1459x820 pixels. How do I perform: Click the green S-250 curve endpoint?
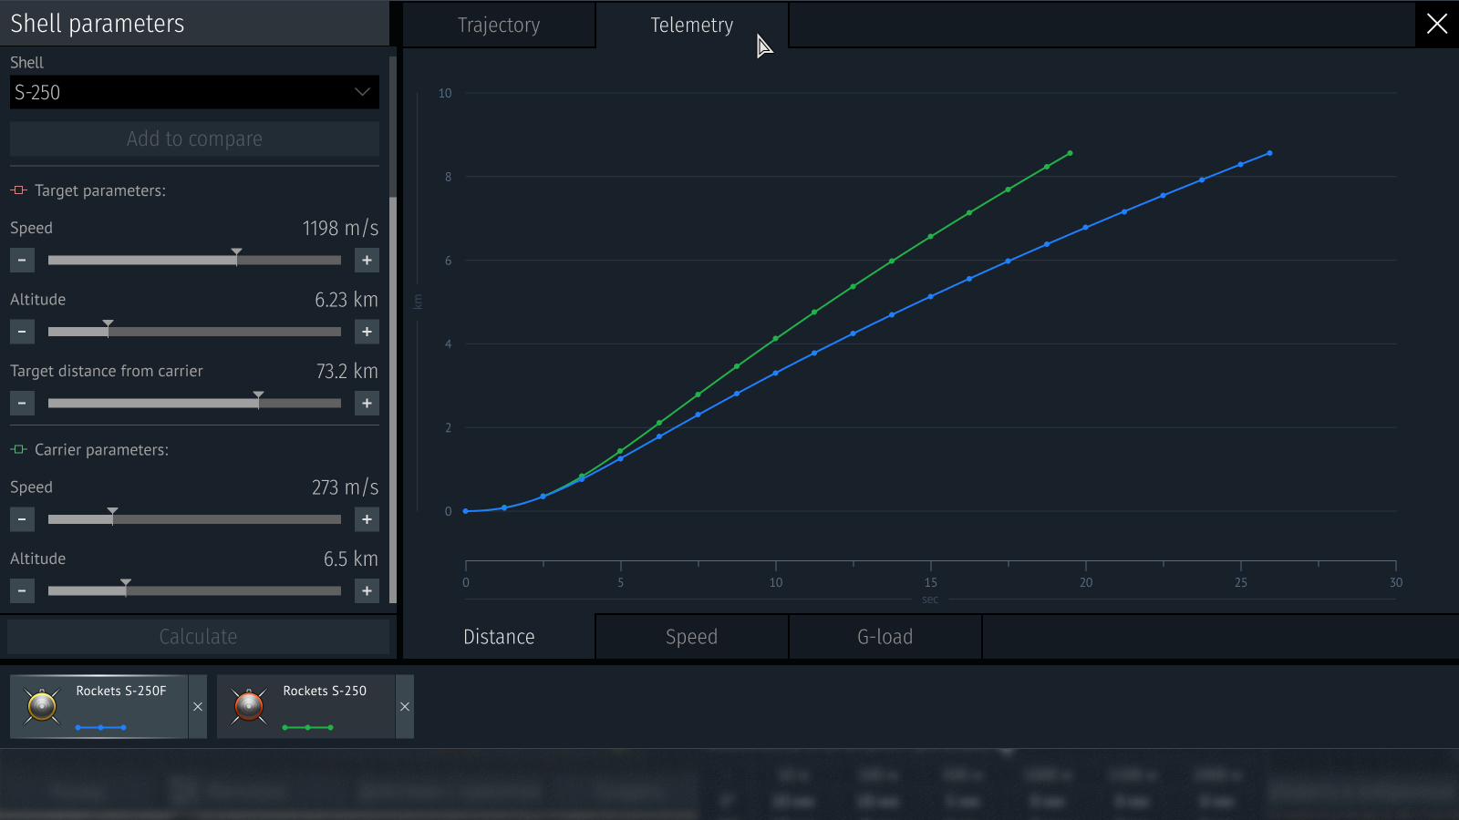[1070, 153]
